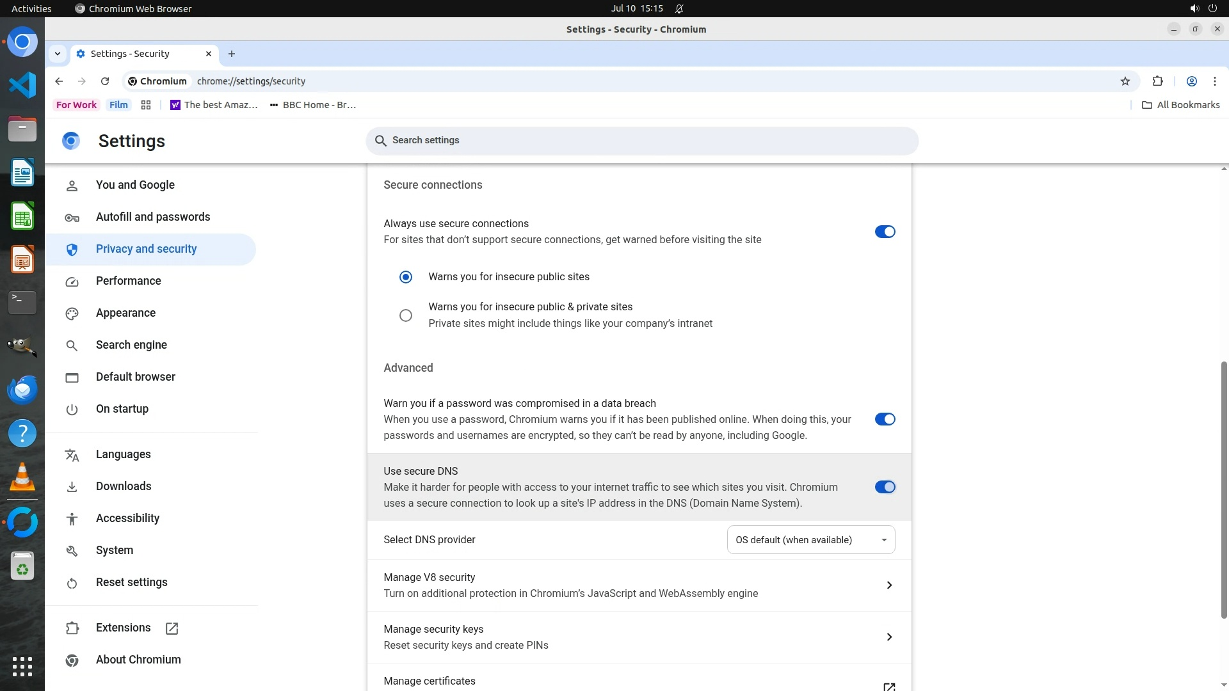1229x691 pixels.
Task: Click the profile avatar icon
Action: coord(1191,81)
